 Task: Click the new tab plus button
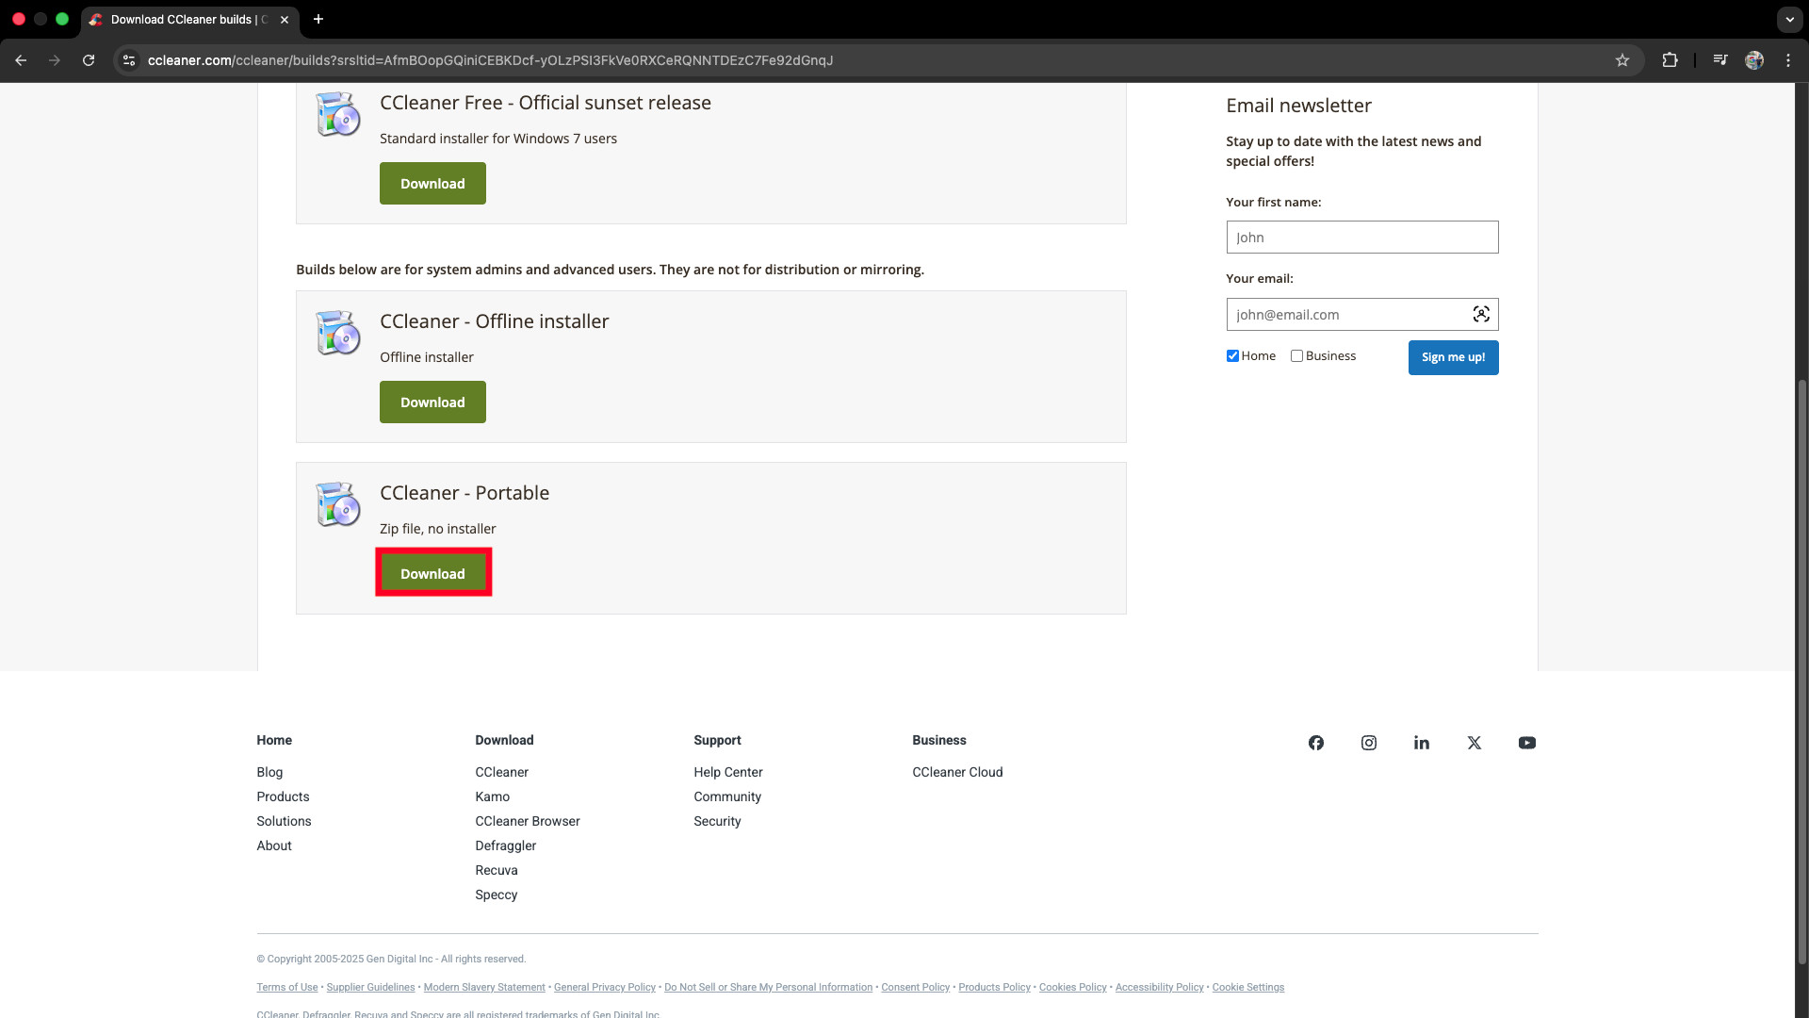point(318,19)
